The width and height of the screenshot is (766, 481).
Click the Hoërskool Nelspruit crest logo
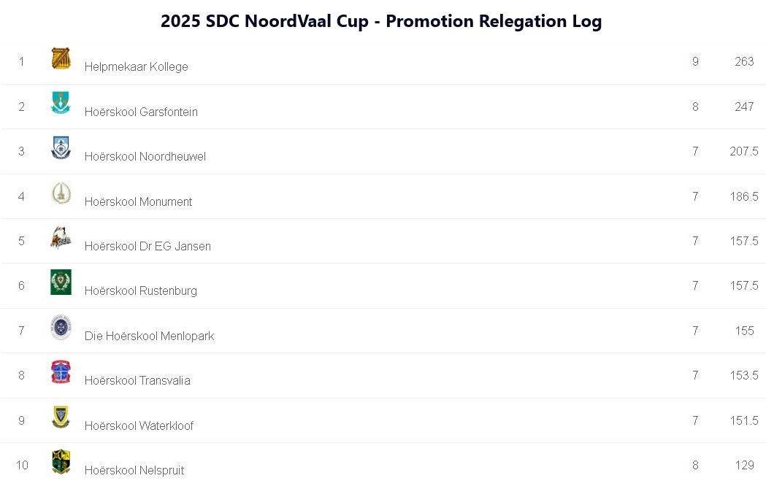61,462
